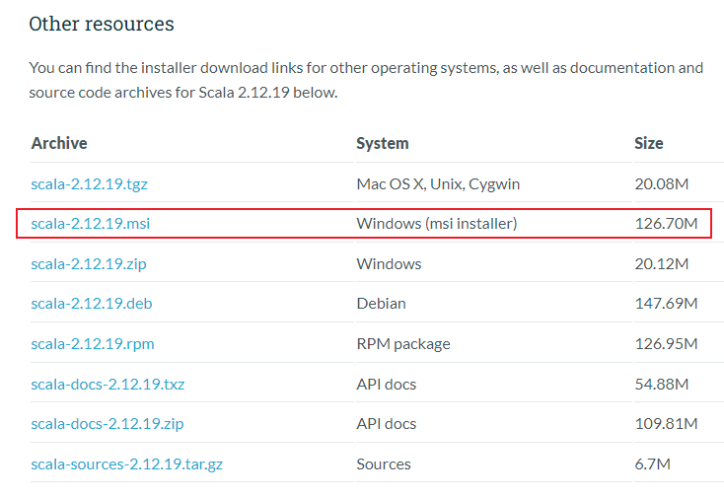Image resolution: width=724 pixels, height=498 pixels.
Task: Open the scala-docs-2.12.19.txz link
Action: 108,384
